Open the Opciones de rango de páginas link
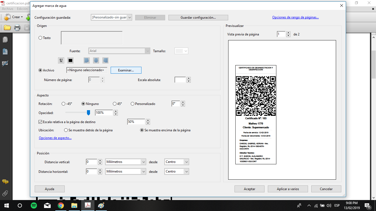The height and width of the screenshot is (211, 376). tap(295, 17)
